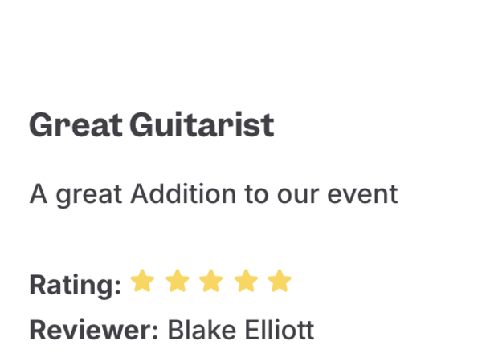
Task: Click the review text about the event
Action: [214, 195]
